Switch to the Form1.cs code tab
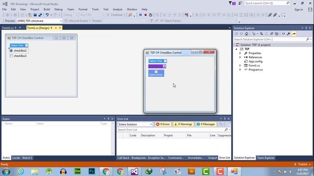The image size is (314, 176). click(8, 28)
